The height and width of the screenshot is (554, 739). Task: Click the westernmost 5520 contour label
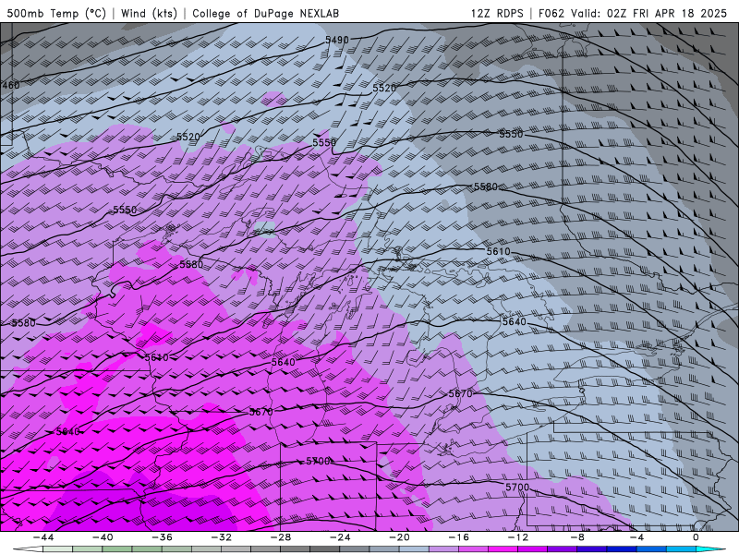188,137
